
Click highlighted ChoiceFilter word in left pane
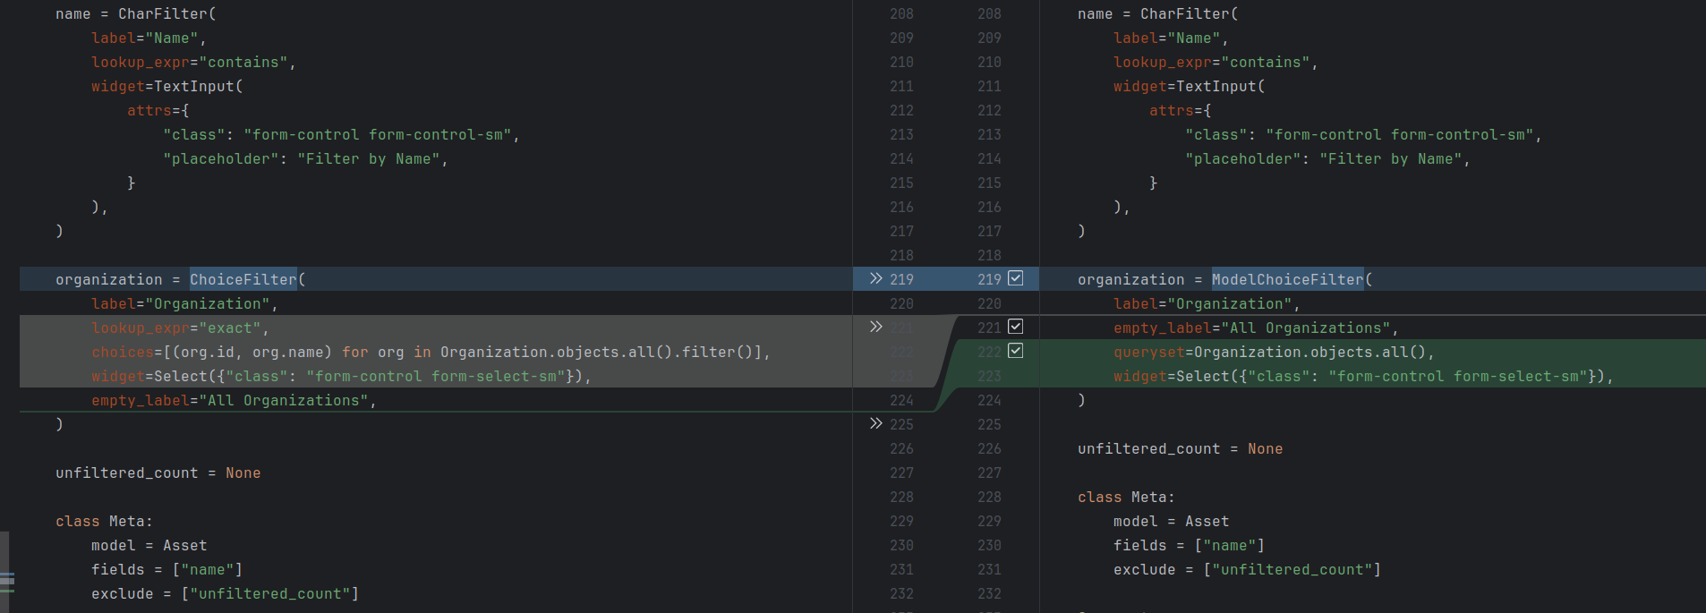[x=243, y=279]
